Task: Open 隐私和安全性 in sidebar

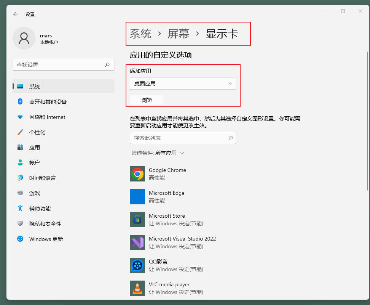Action: tap(45, 224)
